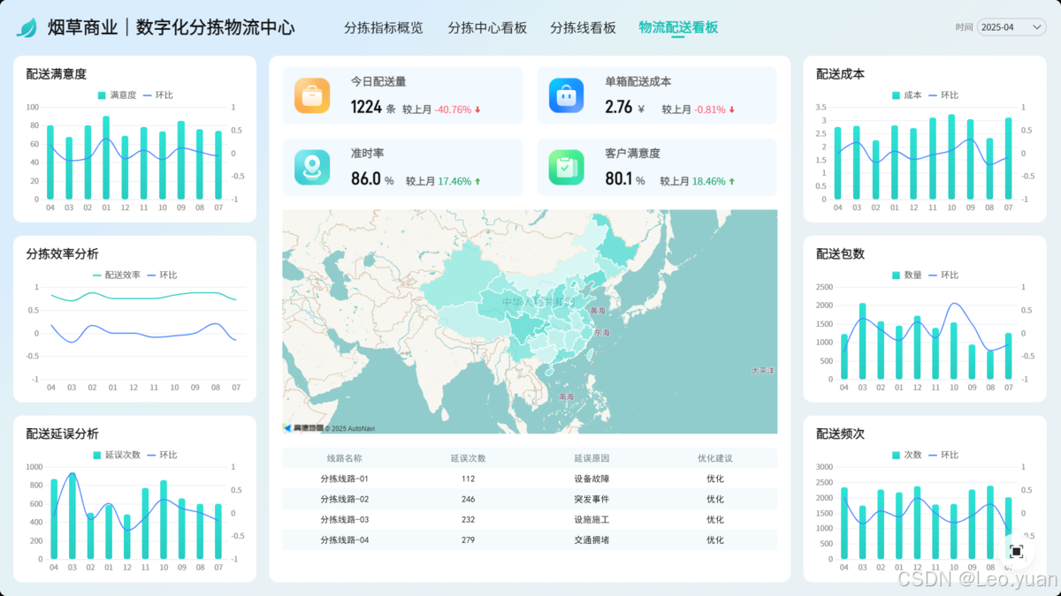Click 优化 for 分拣线路-04
The width and height of the screenshot is (1061, 596).
715,539
